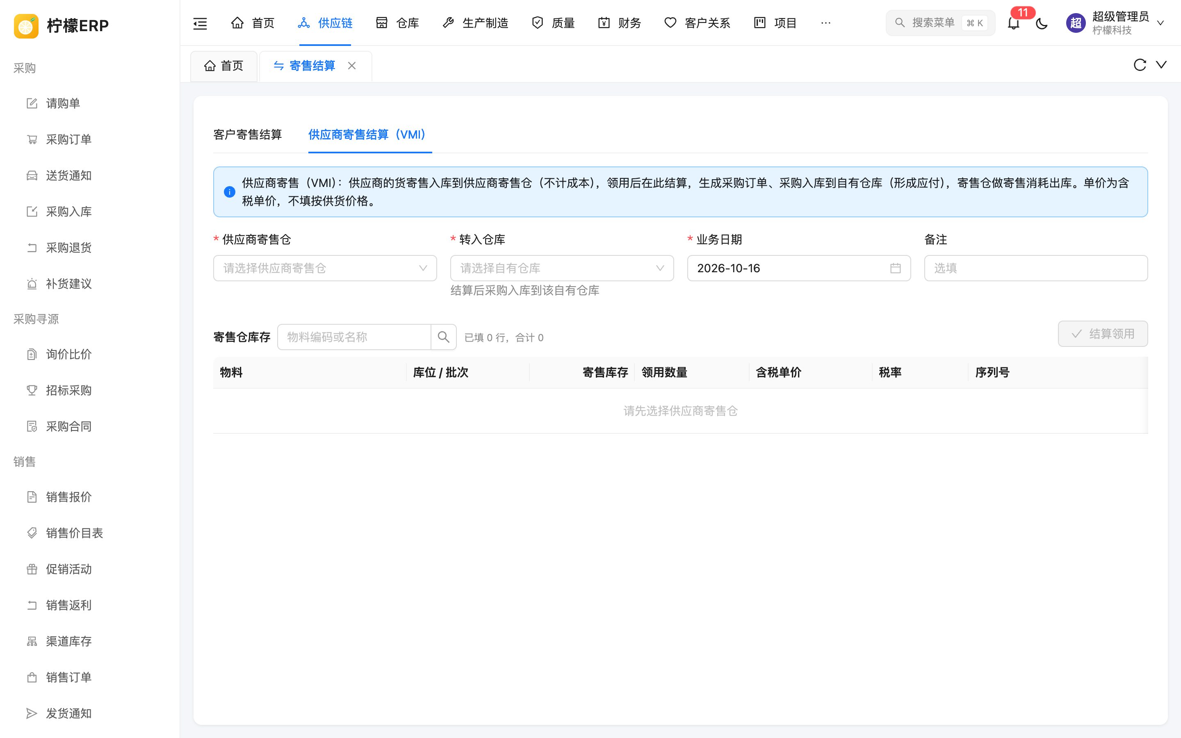Open 补货建议 in the sidebar

pyautogui.click(x=90, y=284)
